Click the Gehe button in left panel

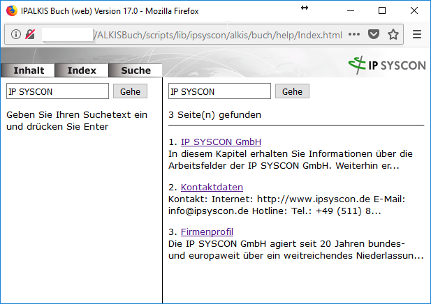click(x=130, y=91)
